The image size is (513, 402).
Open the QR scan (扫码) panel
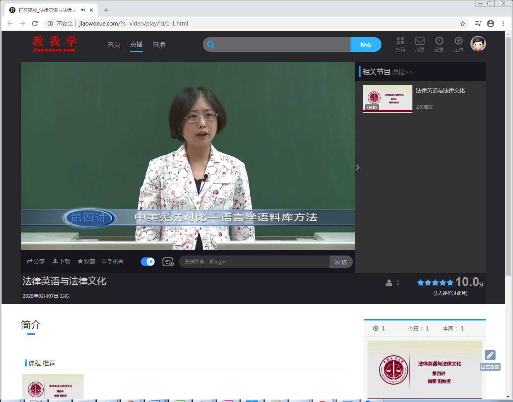[400, 44]
